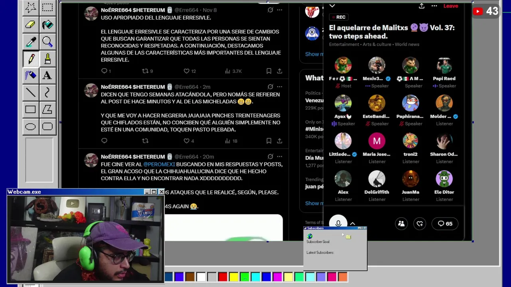The height and width of the screenshot is (287, 511).
Task: Activate the Magnifier tool
Action: click(x=47, y=41)
